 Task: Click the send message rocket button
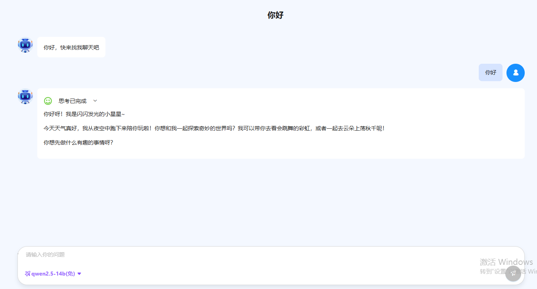(513, 273)
